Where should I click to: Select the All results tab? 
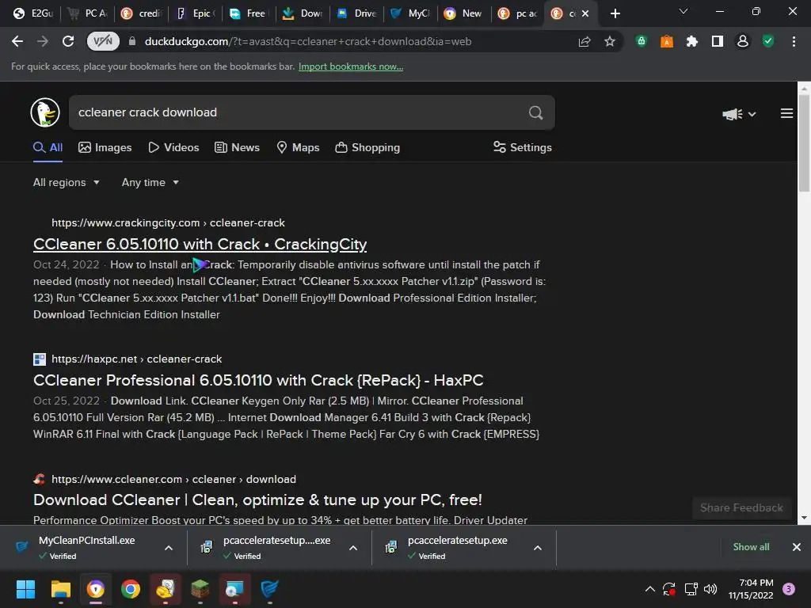pos(48,148)
